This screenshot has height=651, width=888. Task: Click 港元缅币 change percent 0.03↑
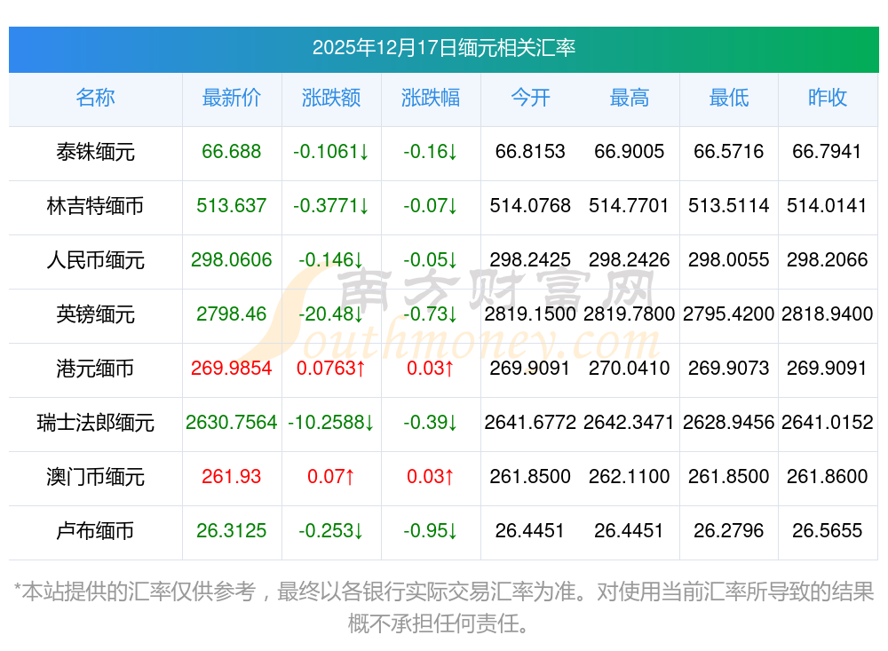point(431,368)
